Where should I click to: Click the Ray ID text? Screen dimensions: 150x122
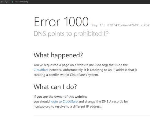tap(115, 25)
